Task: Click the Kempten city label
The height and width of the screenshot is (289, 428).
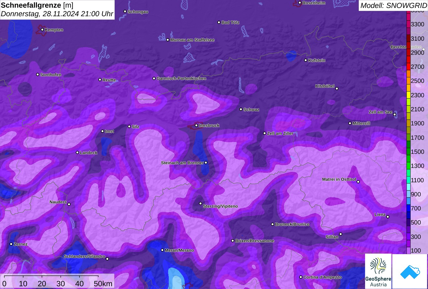Action: (x=54, y=30)
